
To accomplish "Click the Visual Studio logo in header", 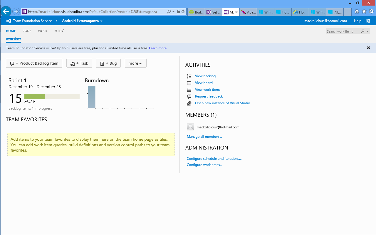I will pyautogui.click(x=9, y=21).
